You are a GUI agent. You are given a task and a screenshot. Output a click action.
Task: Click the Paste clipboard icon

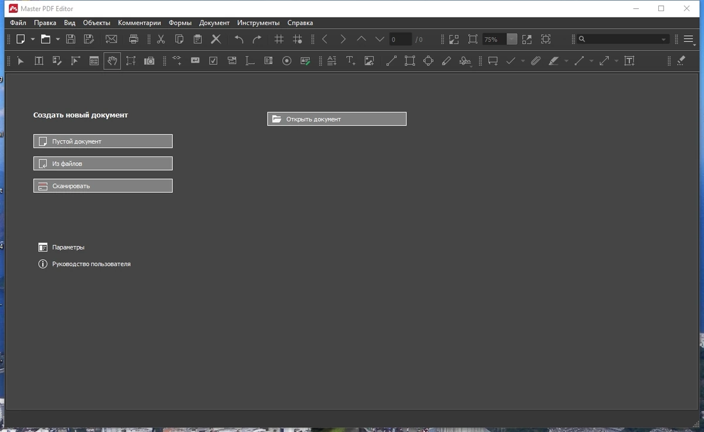[x=198, y=39]
